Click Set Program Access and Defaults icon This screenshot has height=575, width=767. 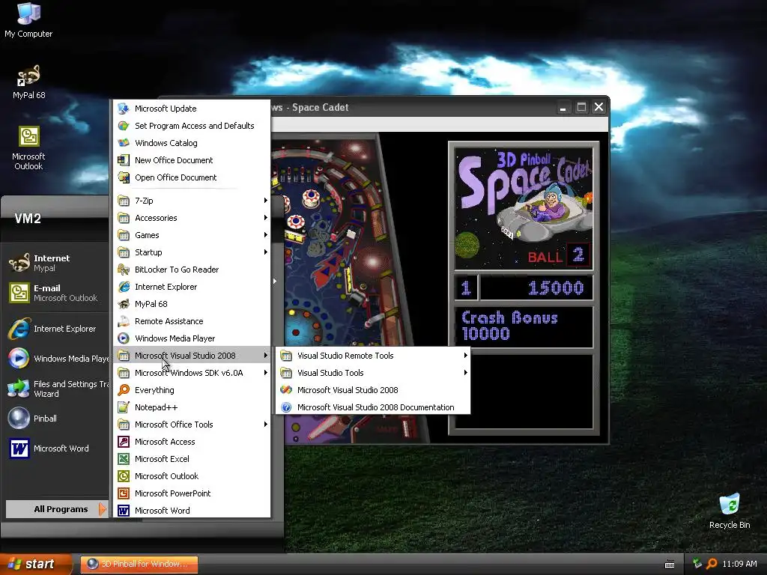pyautogui.click(x=124, y=126)
